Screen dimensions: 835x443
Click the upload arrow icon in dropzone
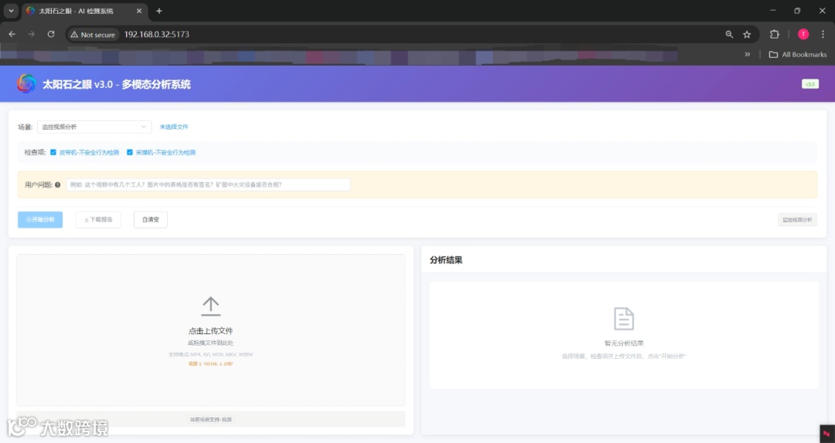tap(210, 306)
